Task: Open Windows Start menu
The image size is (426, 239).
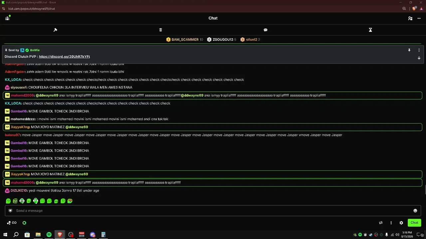Action: 5,235
